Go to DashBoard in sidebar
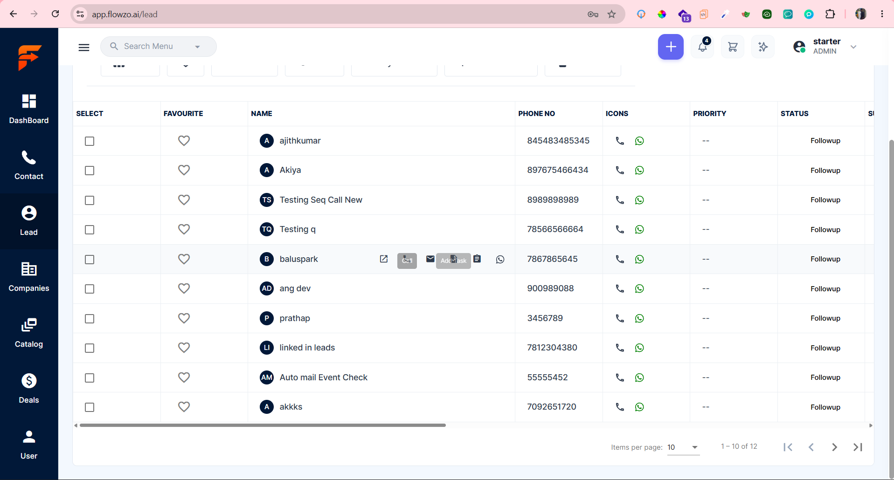Image resolution: width=894 pixels, height=480 pixels. click(29, 109)
